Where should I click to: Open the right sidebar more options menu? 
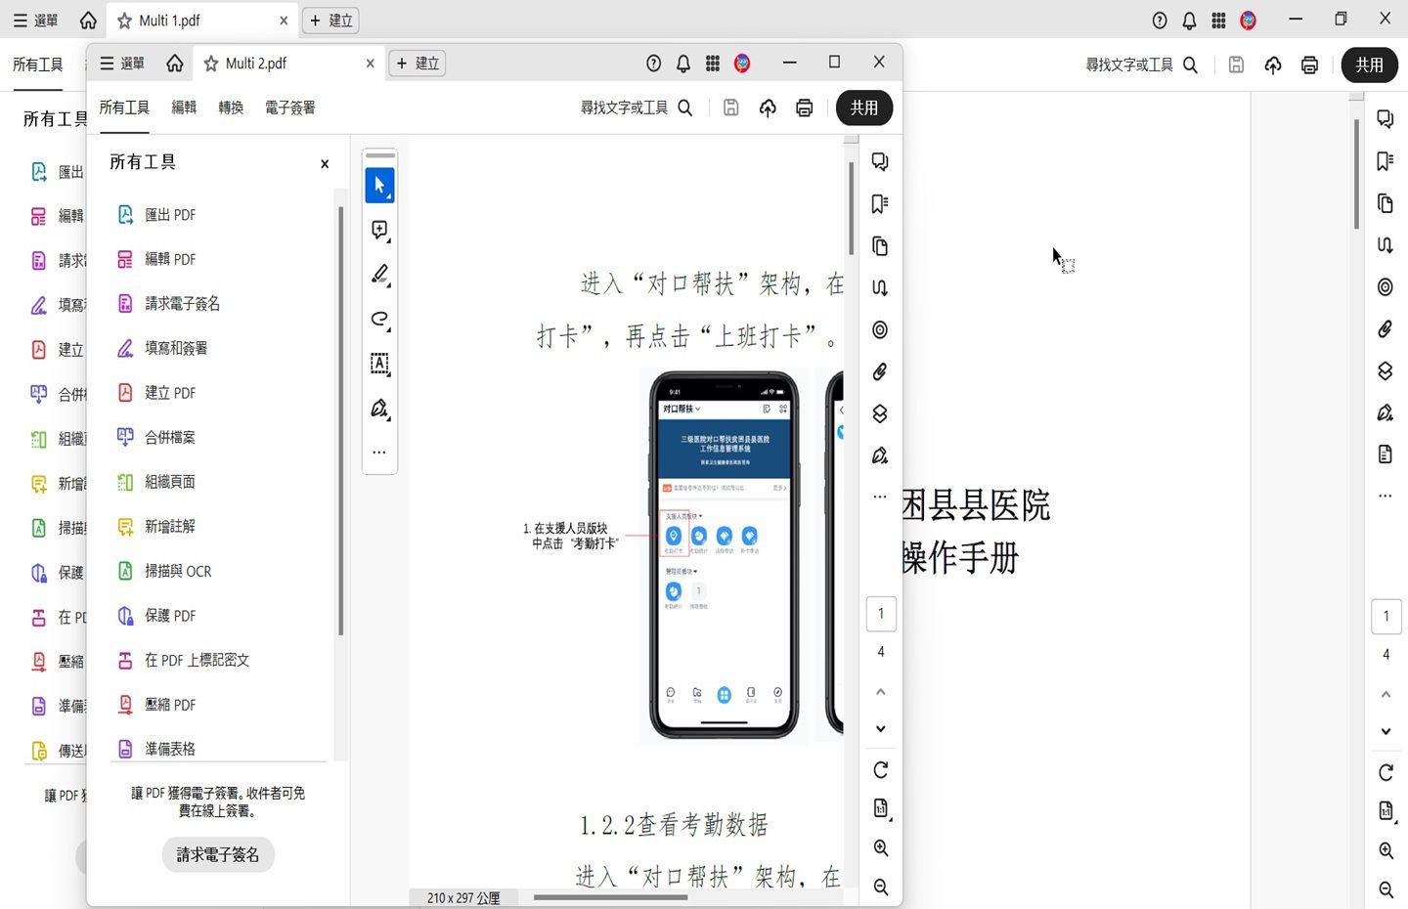tap(879, 496)
